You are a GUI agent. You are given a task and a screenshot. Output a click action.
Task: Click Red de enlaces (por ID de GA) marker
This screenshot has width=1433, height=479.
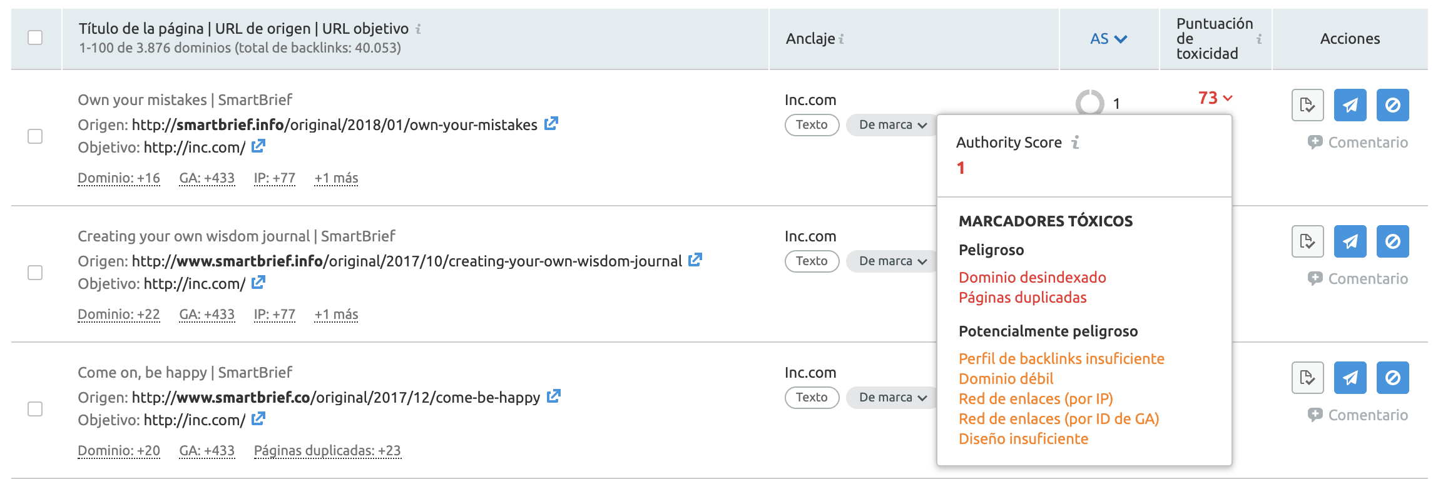tap(1059, 419)
